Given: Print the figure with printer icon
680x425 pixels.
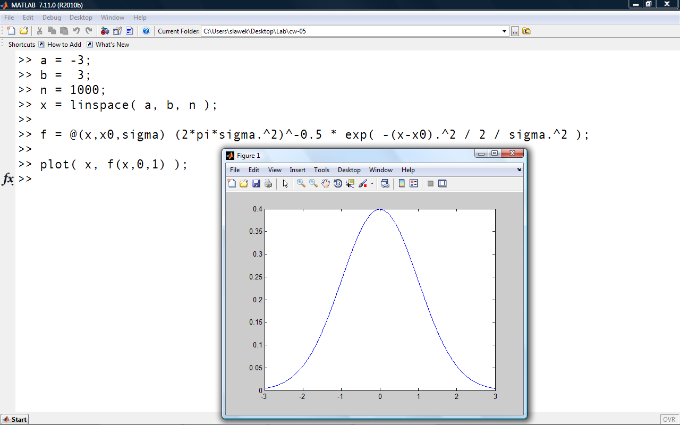Looking at the screenshot, I should tap(268, 184).
